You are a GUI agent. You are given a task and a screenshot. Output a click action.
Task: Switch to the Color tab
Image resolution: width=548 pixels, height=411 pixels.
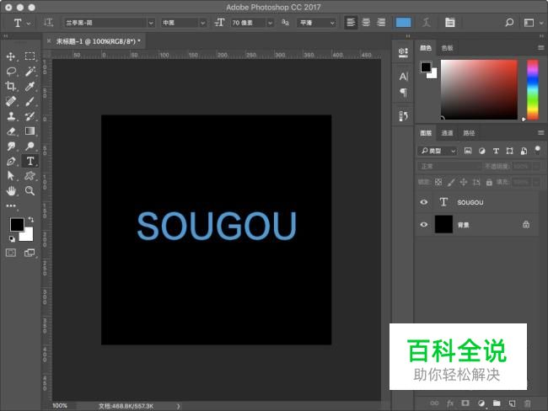pos(425,48)
